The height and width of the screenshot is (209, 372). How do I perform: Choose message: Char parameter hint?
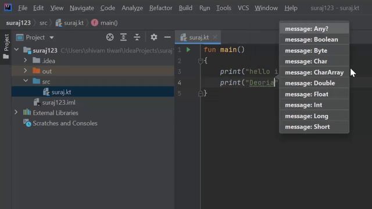[314, 62]
